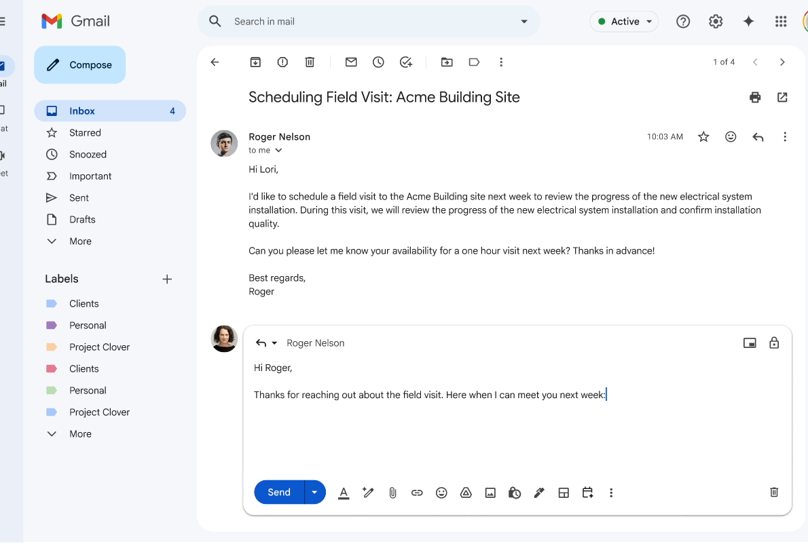808x544 pixels.
Task: Click Send to submit the reply
Action: tap(278, 492)
